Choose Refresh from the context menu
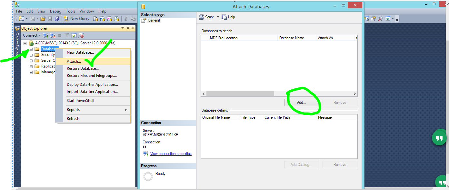 pyautogui.click(x=93, y=119)
